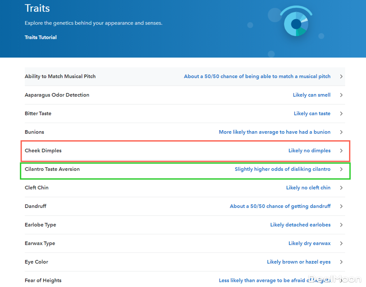
Task: Select "Likely can smell" result link
Action: click(x=311, y=95)
